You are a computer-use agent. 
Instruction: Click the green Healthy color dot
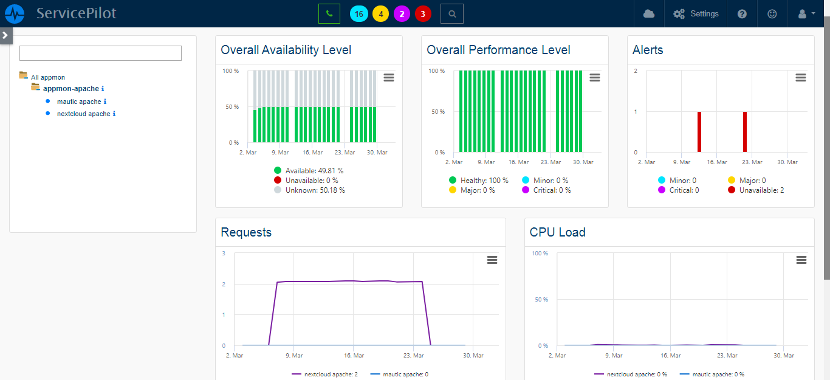(453, 180)
